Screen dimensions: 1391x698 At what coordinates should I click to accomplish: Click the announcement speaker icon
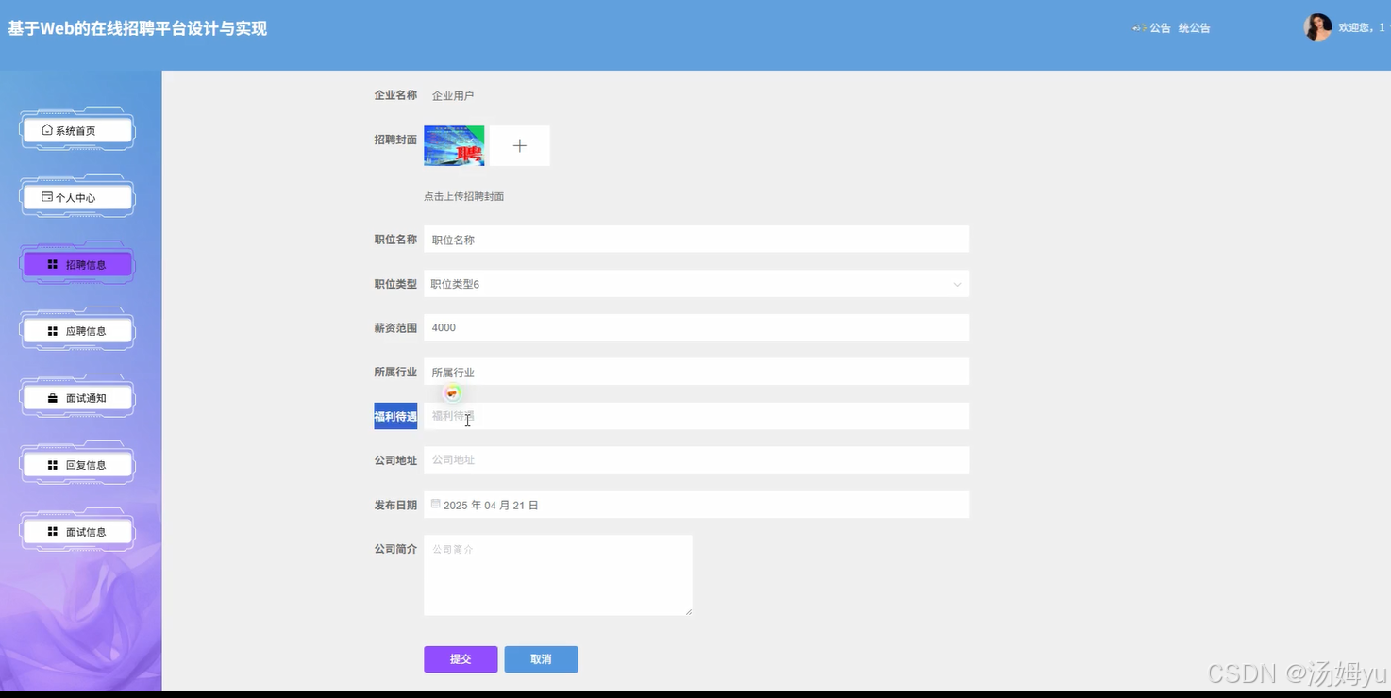[1139, 28]
